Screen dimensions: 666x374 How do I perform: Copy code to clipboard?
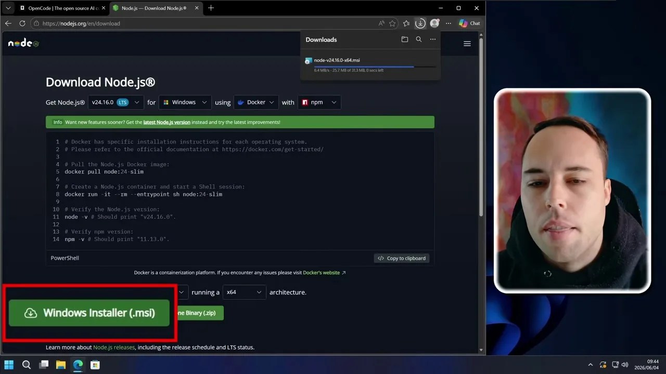[x=402, y=258]
